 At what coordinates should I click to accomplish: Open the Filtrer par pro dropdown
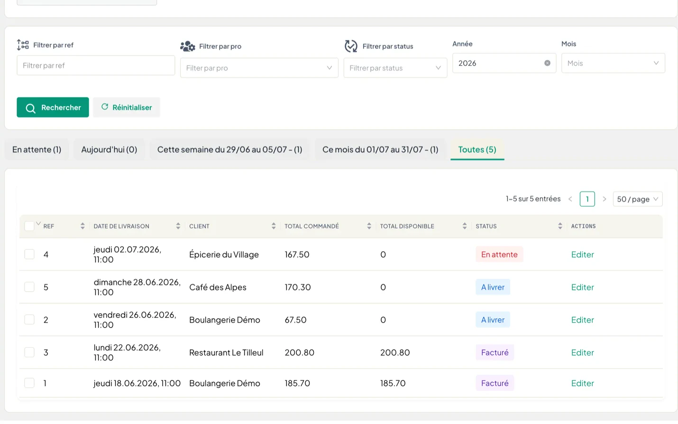point(259,68)
